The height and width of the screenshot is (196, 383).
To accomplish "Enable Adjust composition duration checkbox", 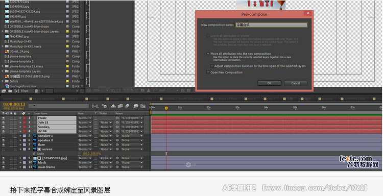I will (212, 66).
